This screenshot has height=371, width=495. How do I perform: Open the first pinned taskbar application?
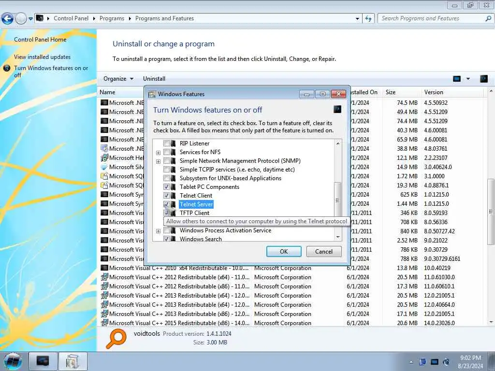[43, 361]
